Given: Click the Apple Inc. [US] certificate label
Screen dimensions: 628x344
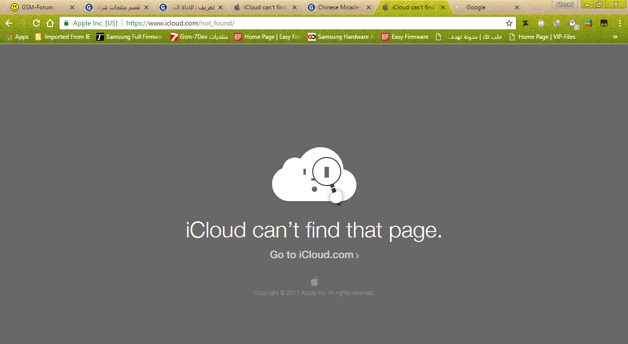Looking at the screenshot, I should click(x=95, y=23).
